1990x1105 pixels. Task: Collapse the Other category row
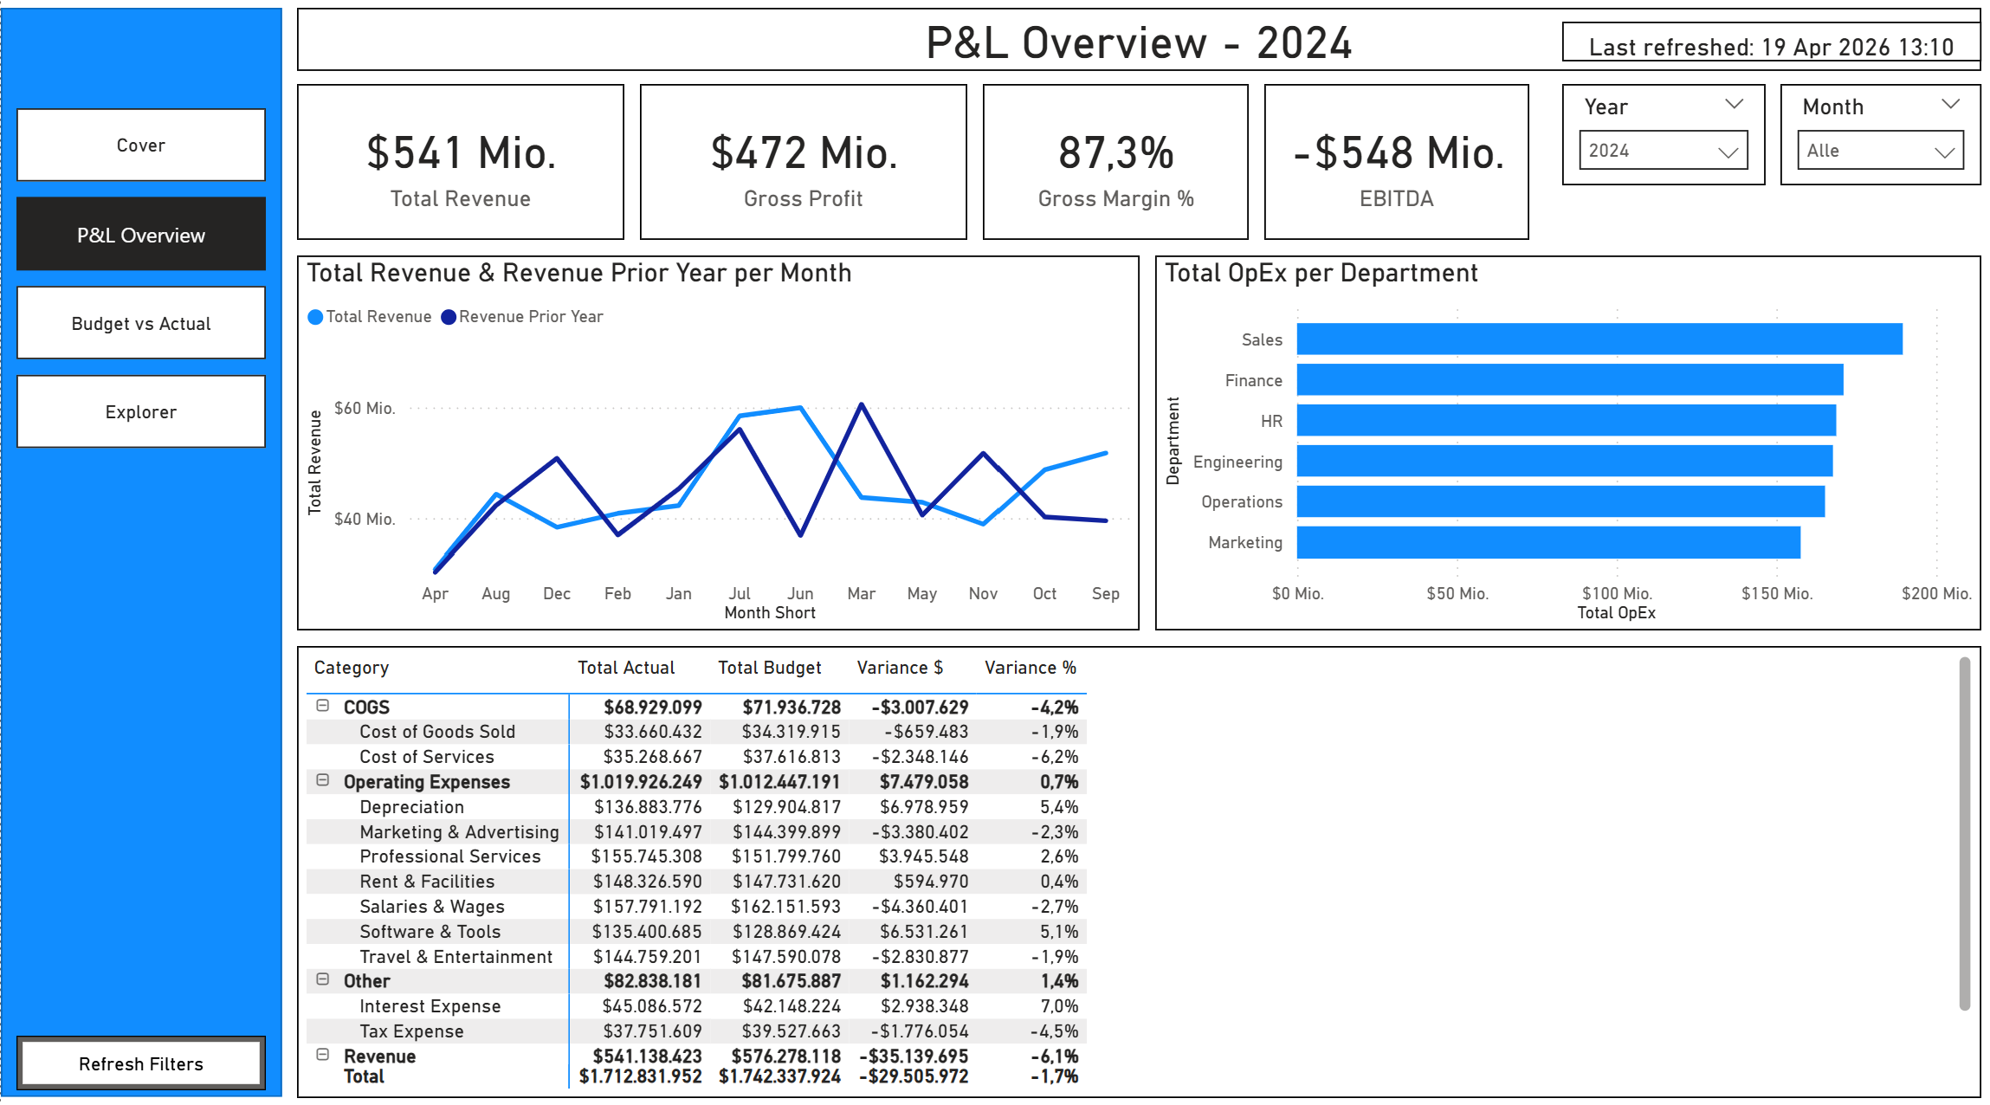[325, 980]
